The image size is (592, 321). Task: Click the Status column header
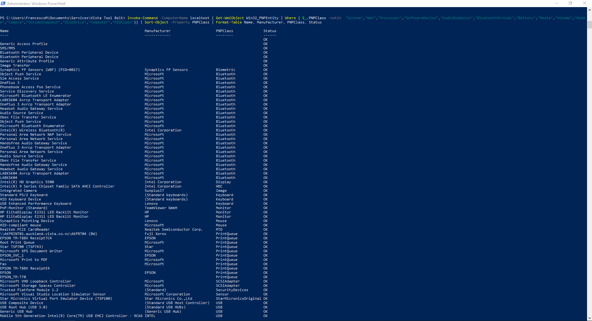pyautogui.click(x=270, y=31)
